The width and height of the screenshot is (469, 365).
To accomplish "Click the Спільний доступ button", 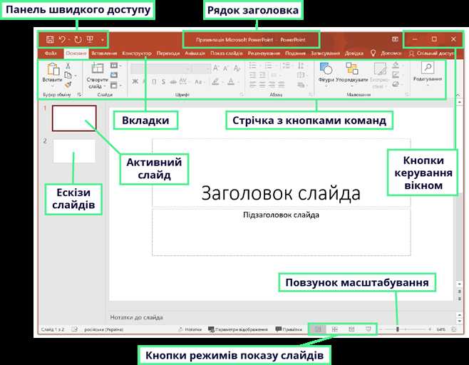I will click(x=433, y=53).
